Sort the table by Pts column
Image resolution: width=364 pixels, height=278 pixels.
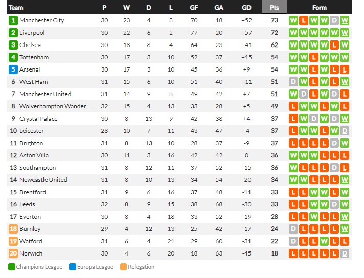tap(275, 8)
